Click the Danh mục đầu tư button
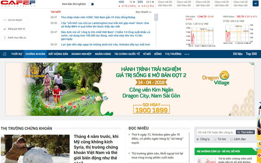 tap(15, 38)
